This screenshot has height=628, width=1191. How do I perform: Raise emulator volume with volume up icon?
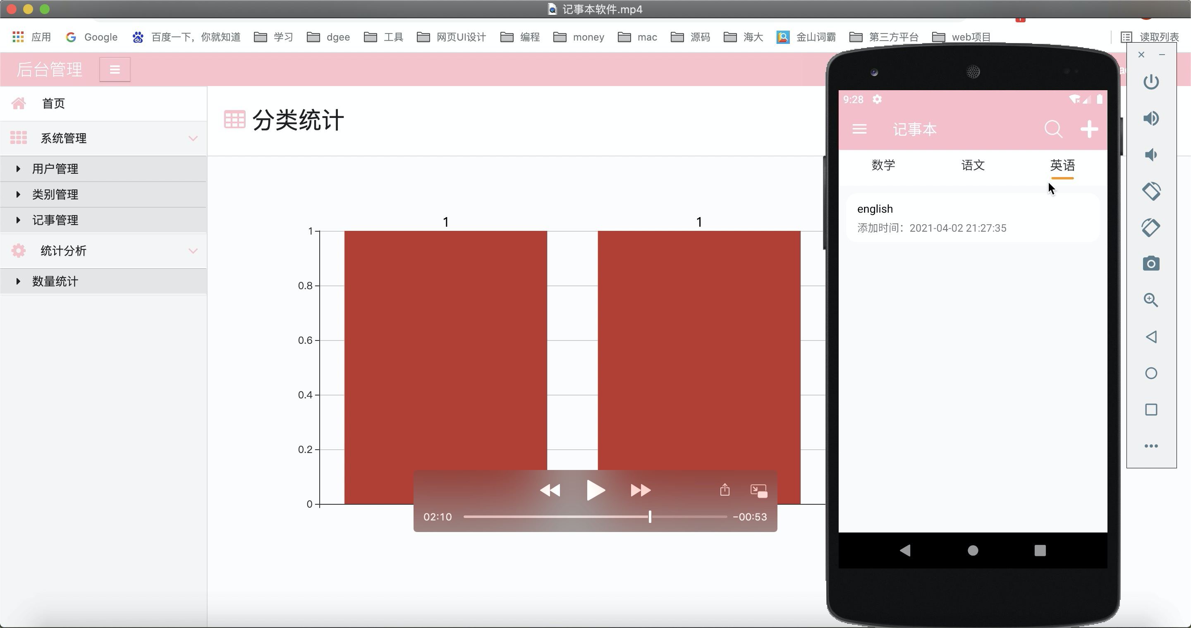point(1151,118)
